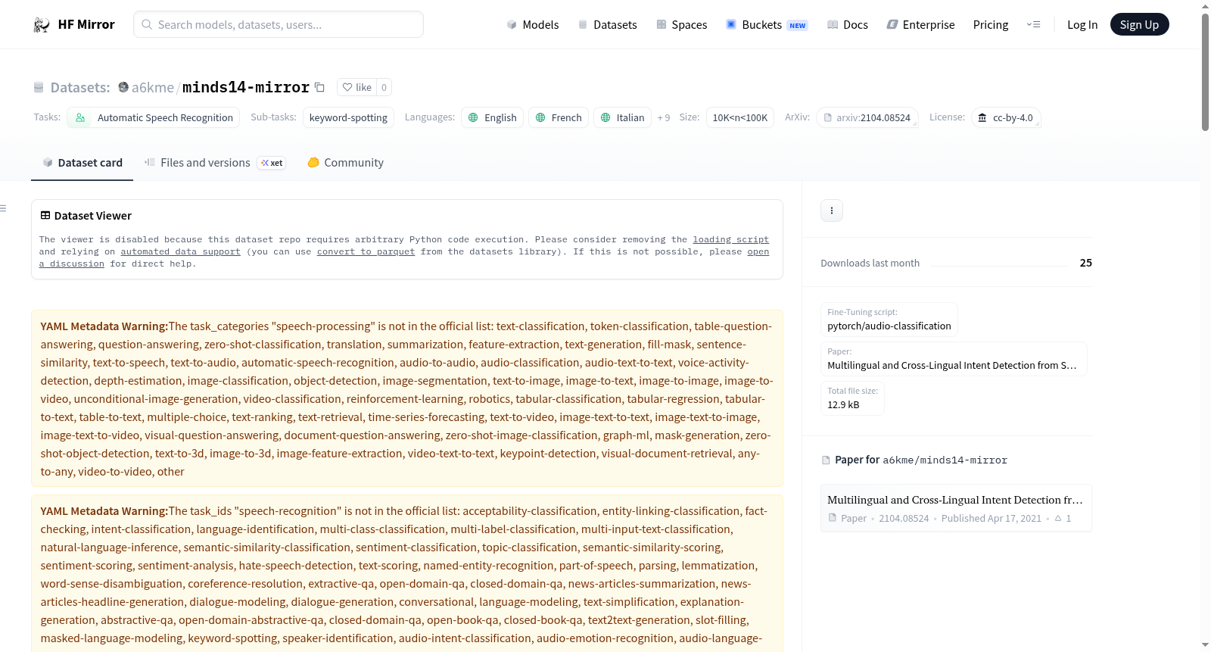Open the Pricing nav item
Image resolution: width=1211 pixels, height=652 pixels.
point(991,24)
